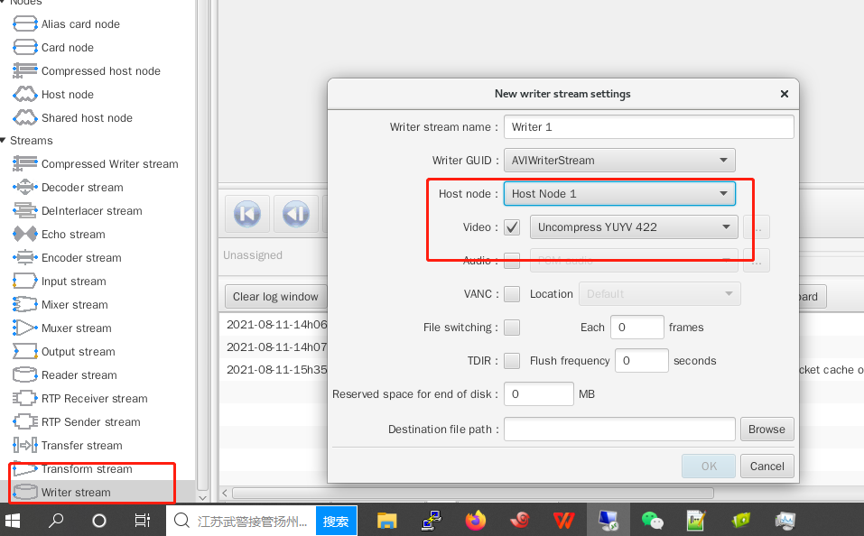Select the Input stream icon
The width and height of the screenshot is (864, 536).
(24, 281)
